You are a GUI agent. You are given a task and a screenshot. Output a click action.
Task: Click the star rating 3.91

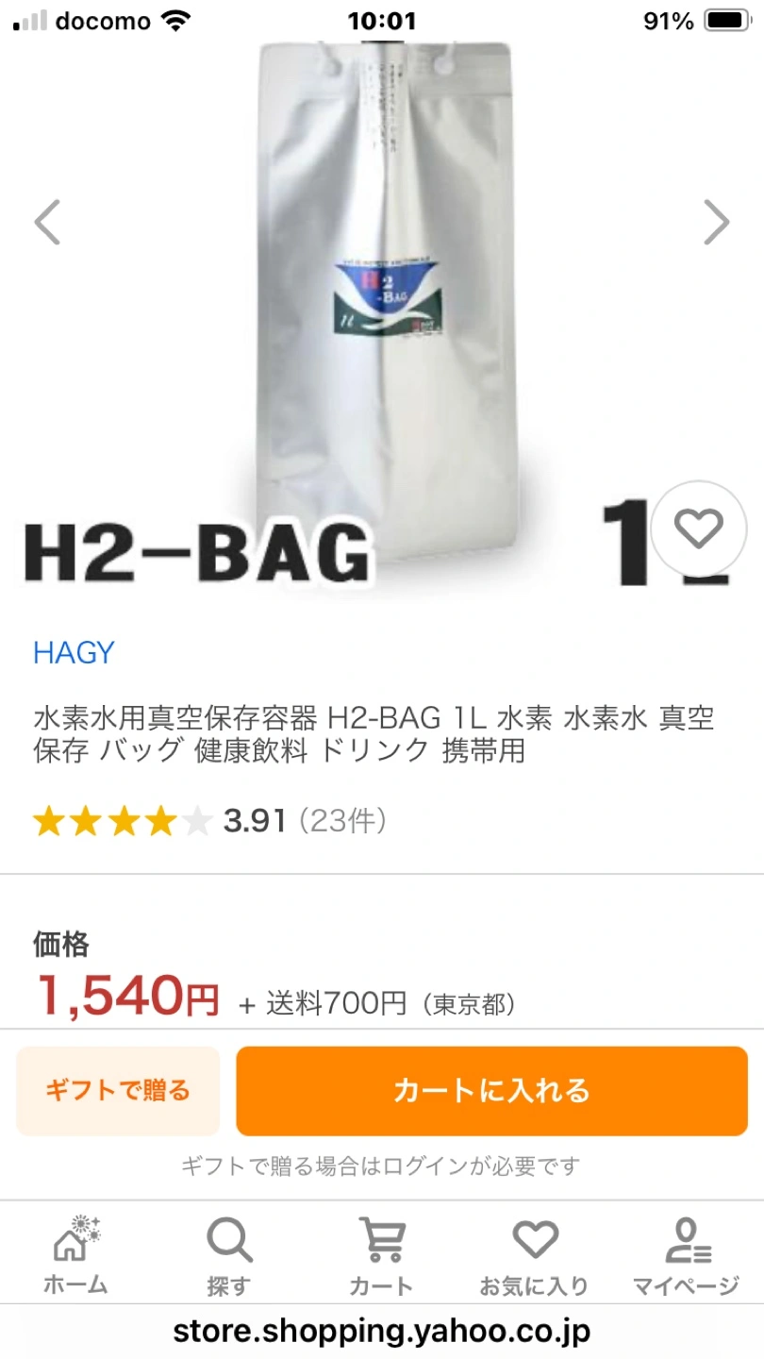(x=254, y=821)
